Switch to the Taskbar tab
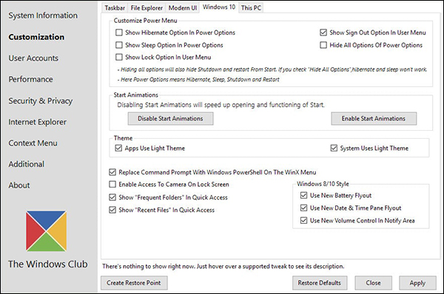Viewport: 444px width, 294px height. (x=115, y=8)
